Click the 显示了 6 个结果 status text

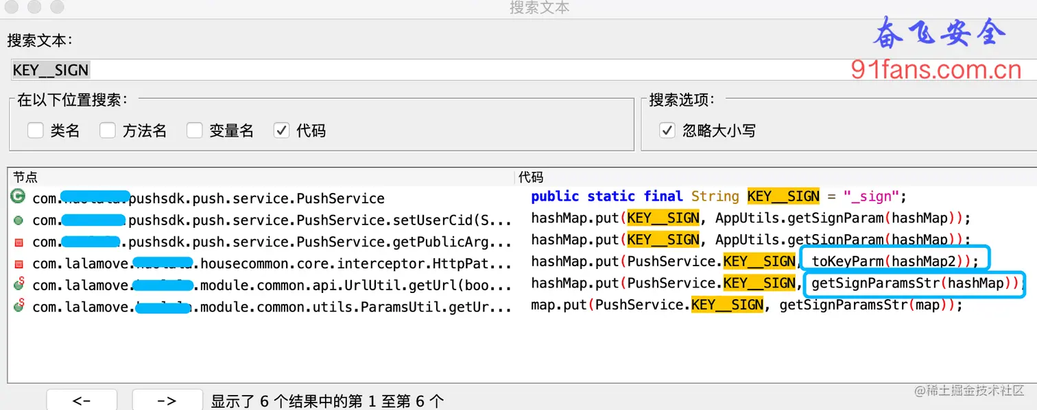[327, 401]
